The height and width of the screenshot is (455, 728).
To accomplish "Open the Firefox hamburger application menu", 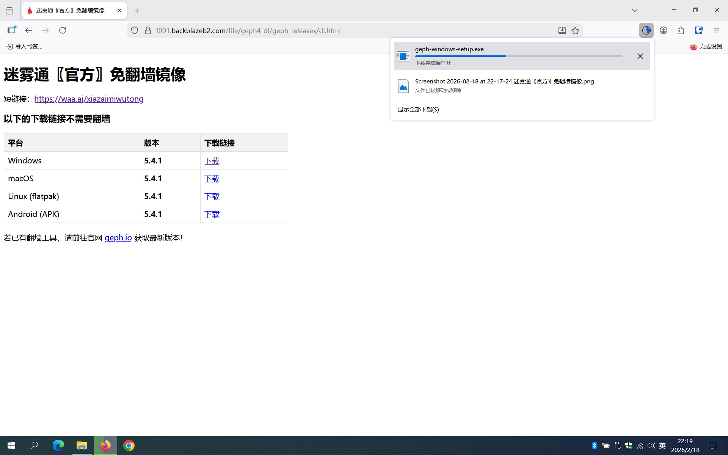I will pyautogui.click(x=716, y=30).
